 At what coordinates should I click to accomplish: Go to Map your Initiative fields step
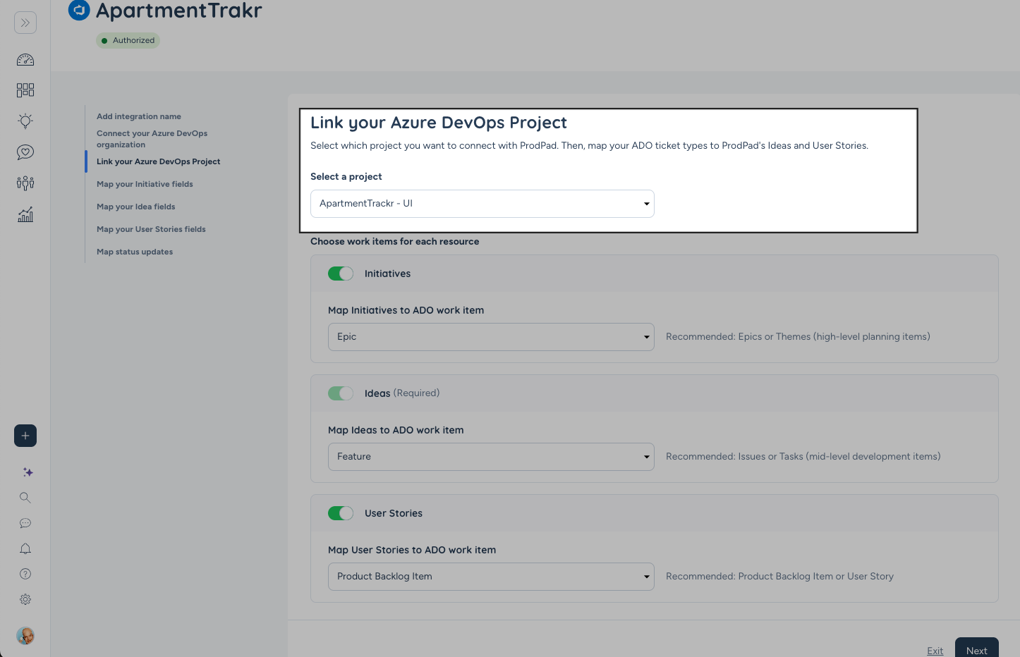click(145, 184)
